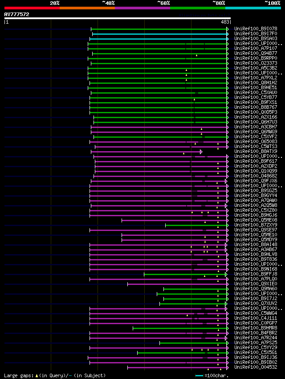This screenshot has width=285, height=379.
Task: Select label UniRef100_Q7XUV2
Action: 256,303
